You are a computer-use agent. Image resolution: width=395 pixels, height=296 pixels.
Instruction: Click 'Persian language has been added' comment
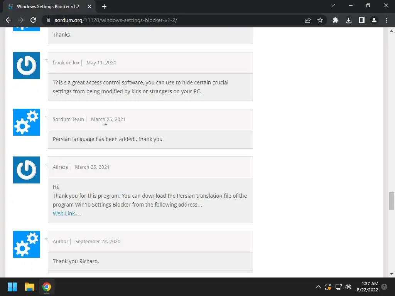click(x=108, y=139)
